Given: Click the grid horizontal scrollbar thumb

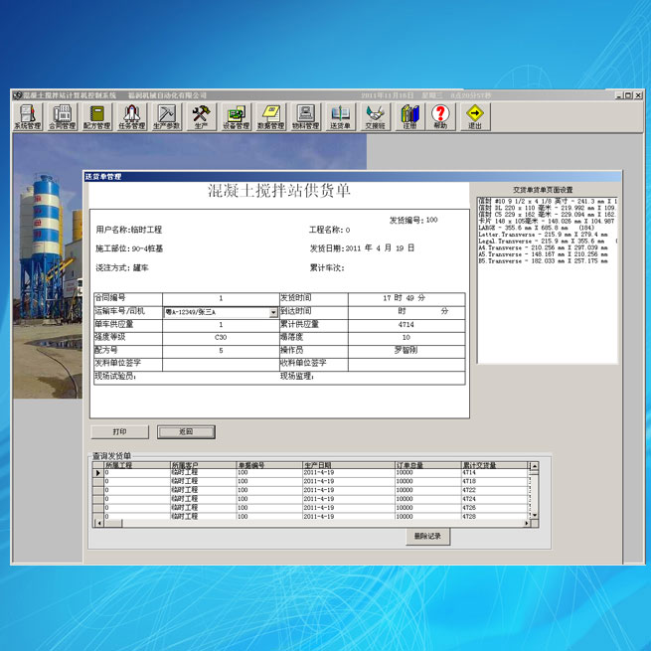Looking at the screenshot, I should click(112, 524).
